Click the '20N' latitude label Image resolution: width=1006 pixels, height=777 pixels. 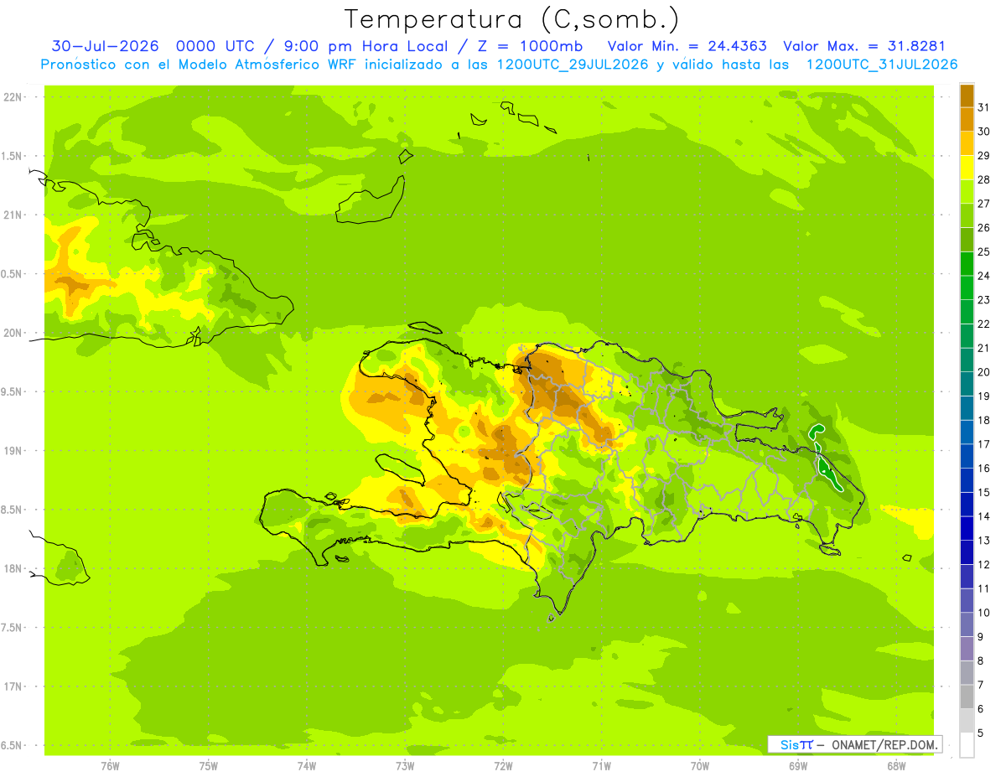click(x=13, y=333)
